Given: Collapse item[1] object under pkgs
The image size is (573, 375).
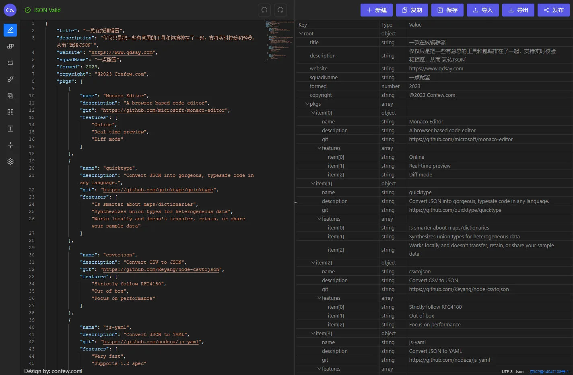Looking at the screenshot, I should (x=313, y=183).
